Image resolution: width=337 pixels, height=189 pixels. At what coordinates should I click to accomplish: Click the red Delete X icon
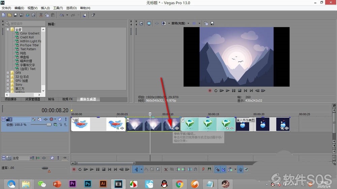(x=166, y=169)
